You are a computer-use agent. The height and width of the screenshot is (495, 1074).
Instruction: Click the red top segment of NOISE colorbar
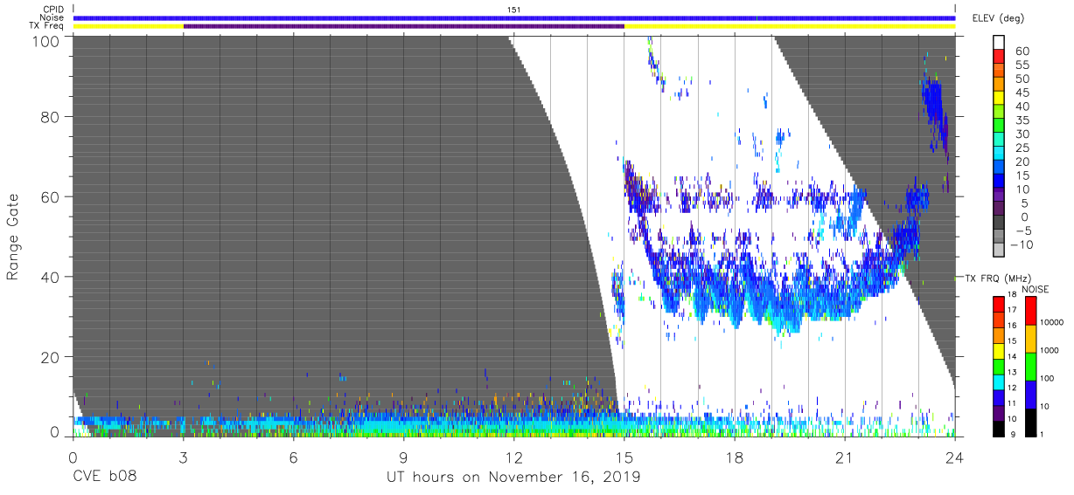[1029, 310]
